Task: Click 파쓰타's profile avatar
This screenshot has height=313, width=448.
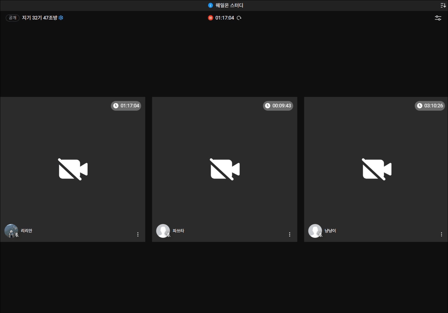Action: click(163, 231)
